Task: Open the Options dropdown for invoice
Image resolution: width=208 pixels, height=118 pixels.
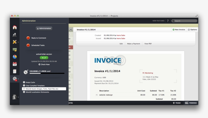Action: (192, 30)
